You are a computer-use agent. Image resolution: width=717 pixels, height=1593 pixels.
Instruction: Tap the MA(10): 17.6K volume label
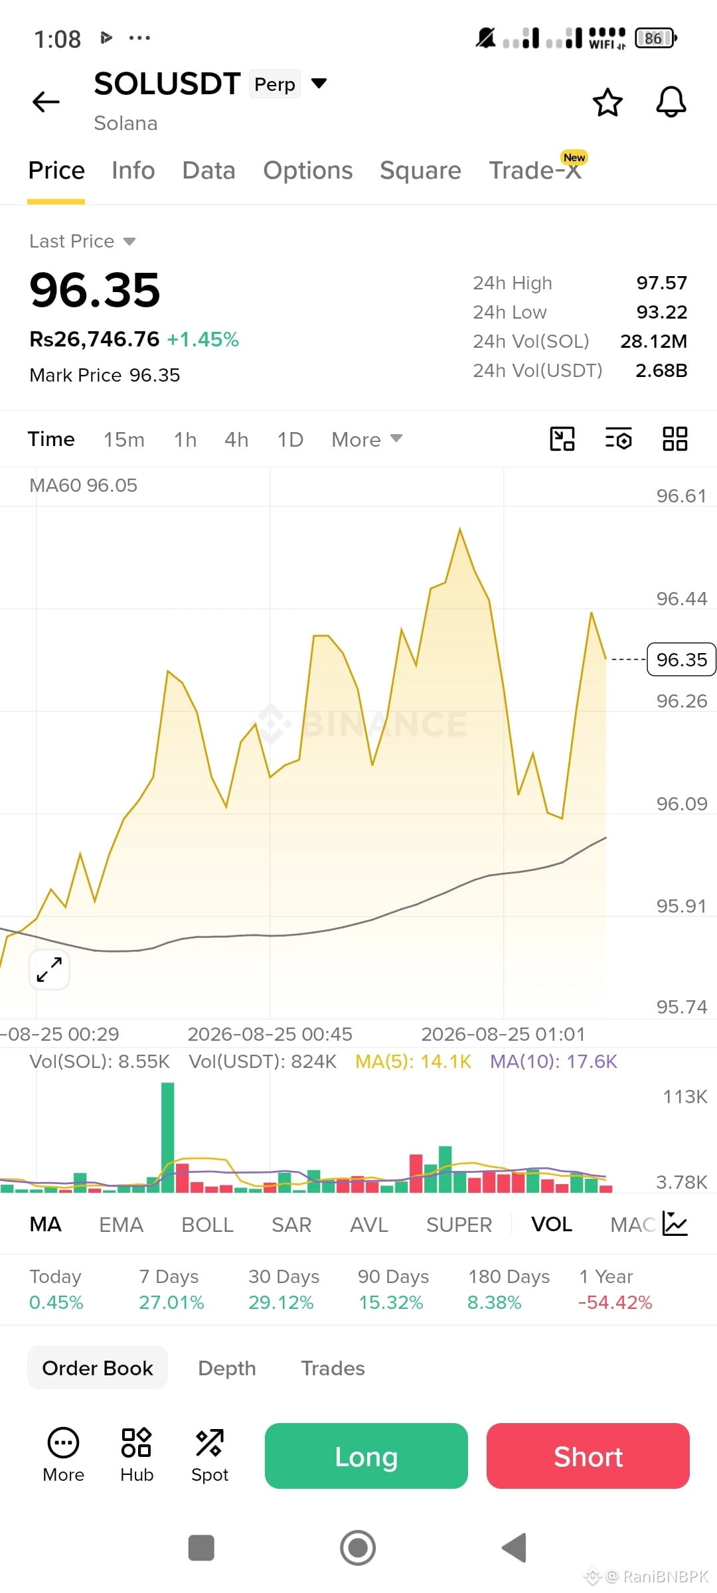[554, 1061]
